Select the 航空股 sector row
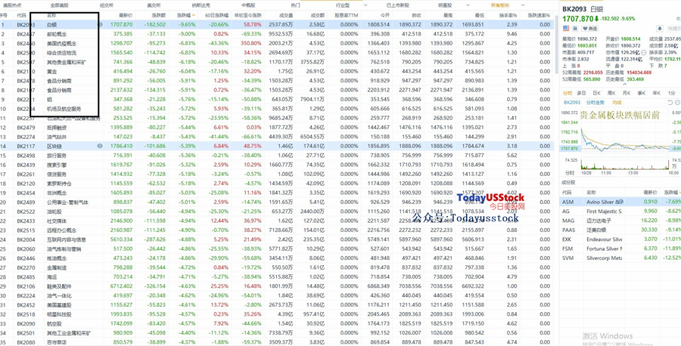The width and height of the screenshot is (681, 346). point(277,323)
